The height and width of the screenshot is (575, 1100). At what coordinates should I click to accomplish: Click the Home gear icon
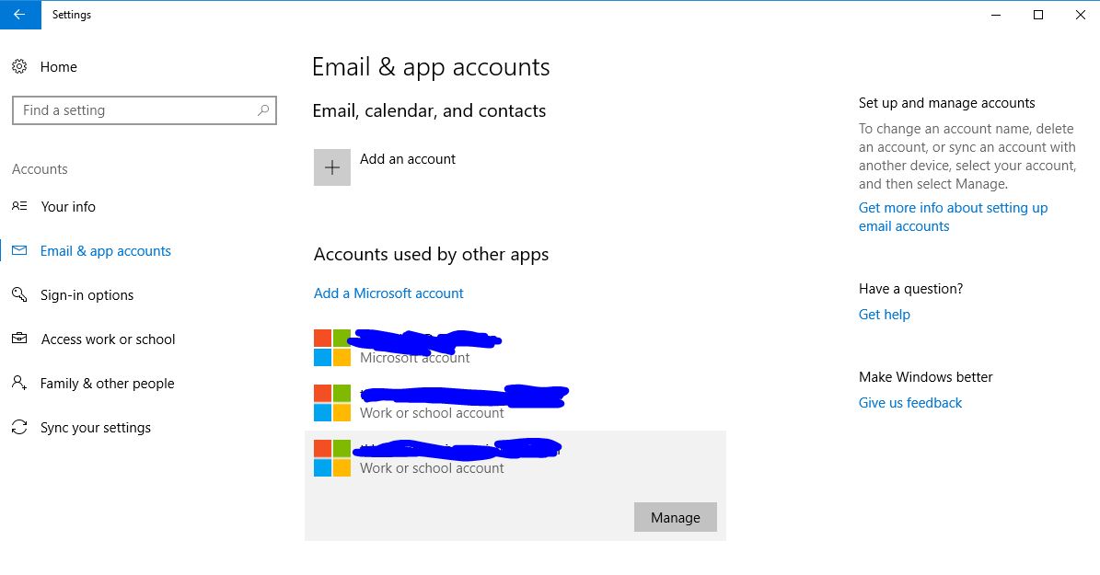pos(19,66)
